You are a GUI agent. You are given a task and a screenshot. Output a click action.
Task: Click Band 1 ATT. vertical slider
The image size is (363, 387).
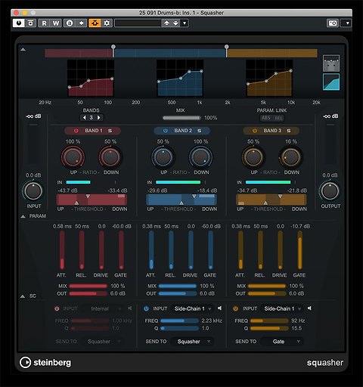pos(62,250)
